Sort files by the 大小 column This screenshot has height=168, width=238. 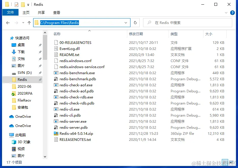click(209, 34)
